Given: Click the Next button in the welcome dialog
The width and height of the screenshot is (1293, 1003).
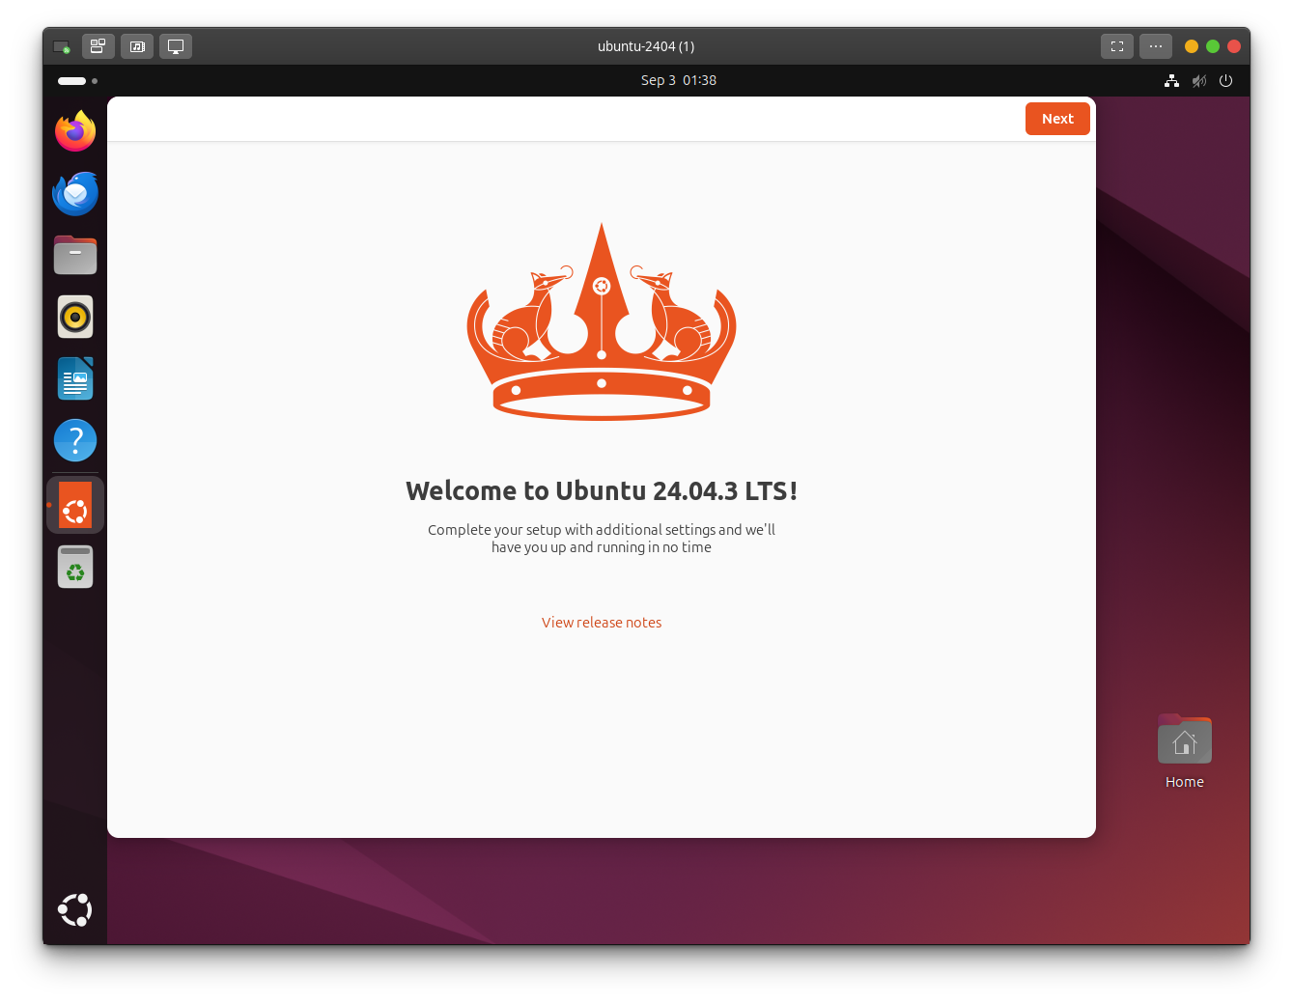Looking at the screenshot, I should pyautogui.click(x=1057, y=119).
